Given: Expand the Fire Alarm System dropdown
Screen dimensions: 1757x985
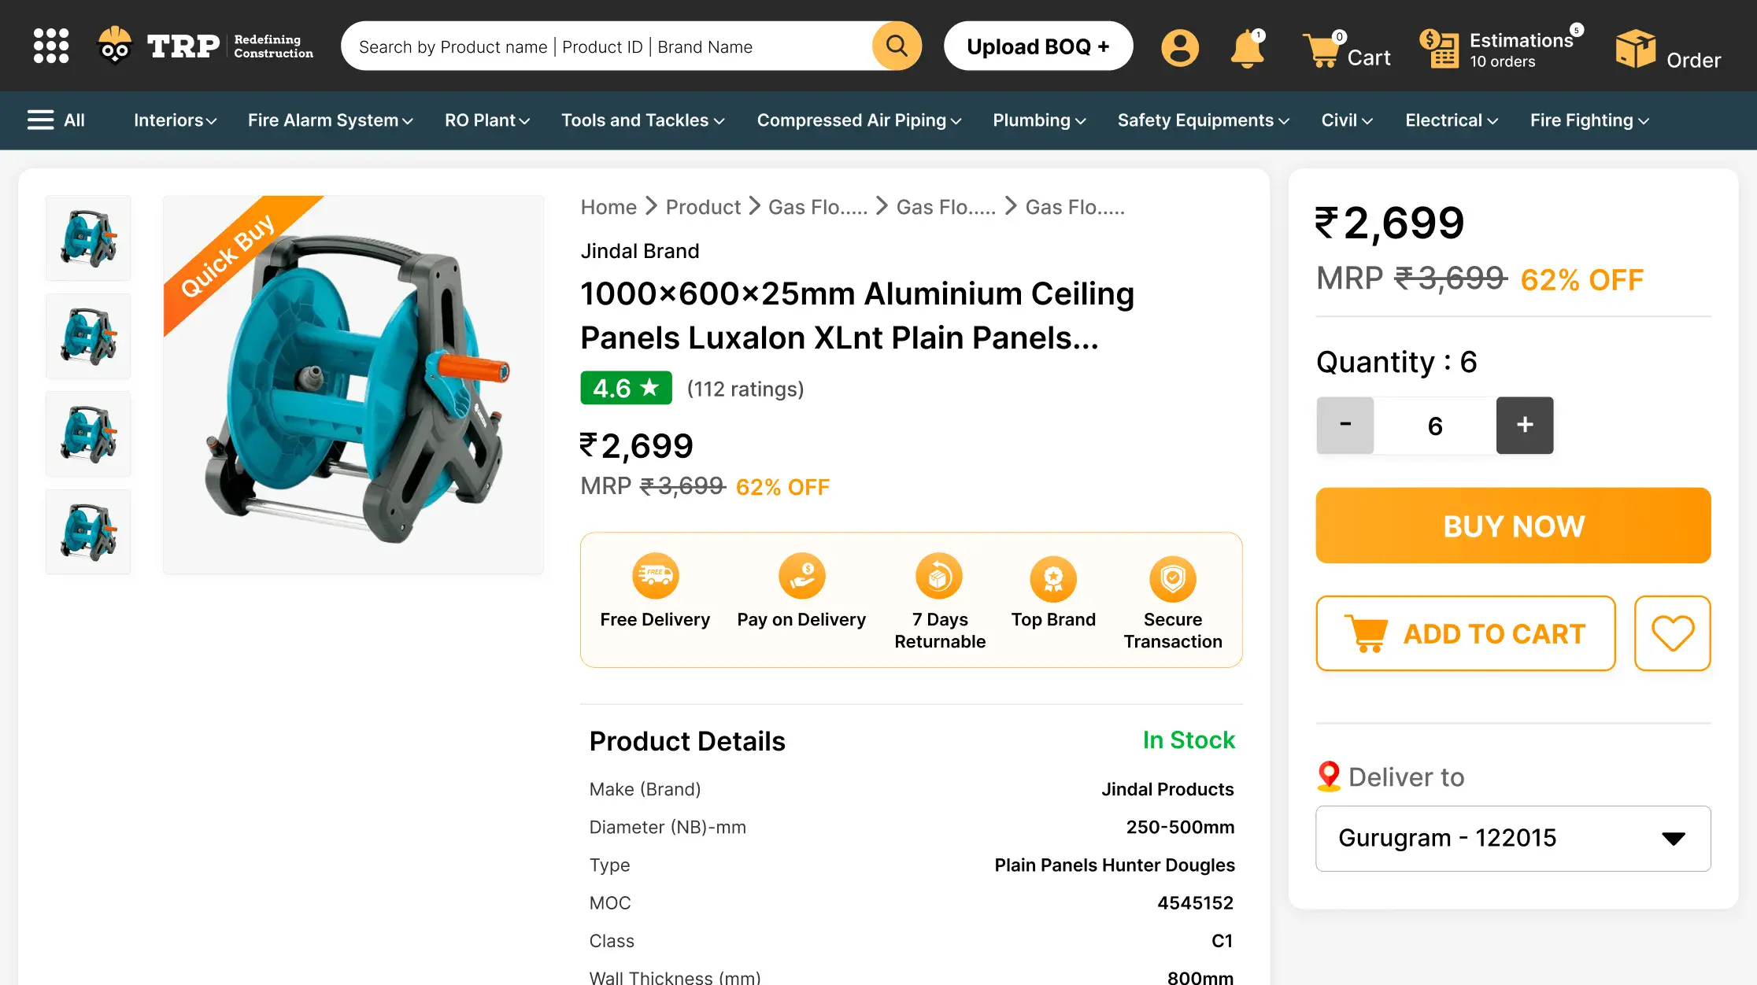Looking at the screenshot, I should click(x=330, y=120).
